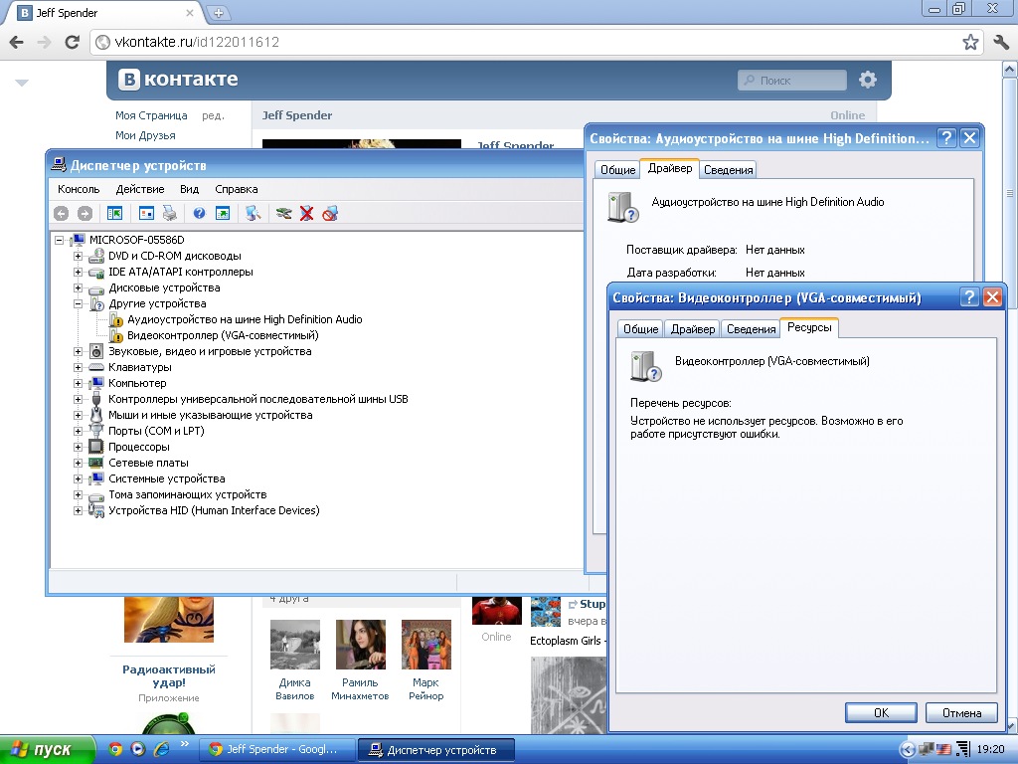Open VKontakte settings gear icon
Image resolution: width=1018 pixels, height=764 pixels.
point(868,80)
